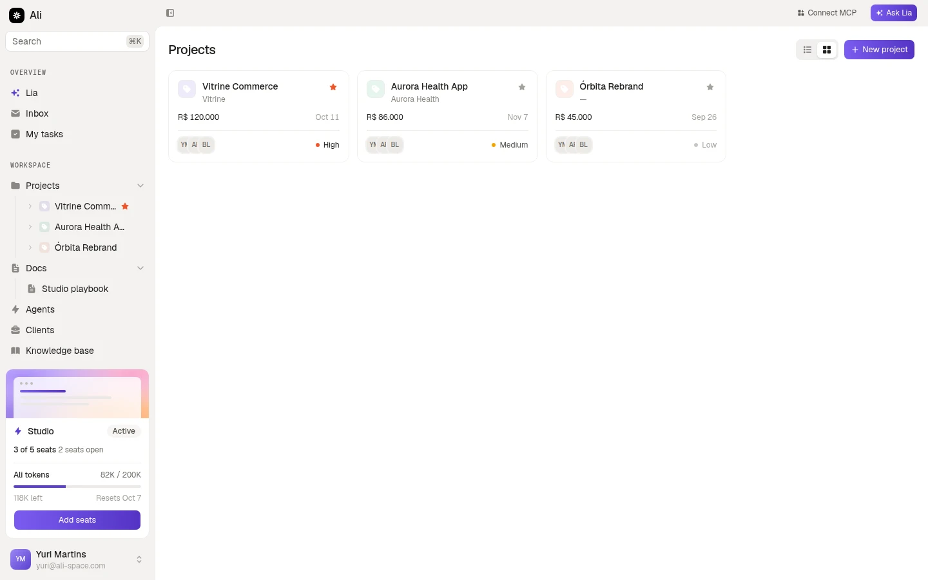Click the Ali app logo icon
This screenshot has height=580, width=928.
17,15
